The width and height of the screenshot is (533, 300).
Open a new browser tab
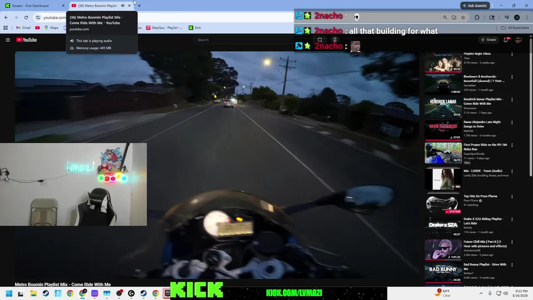139,5
